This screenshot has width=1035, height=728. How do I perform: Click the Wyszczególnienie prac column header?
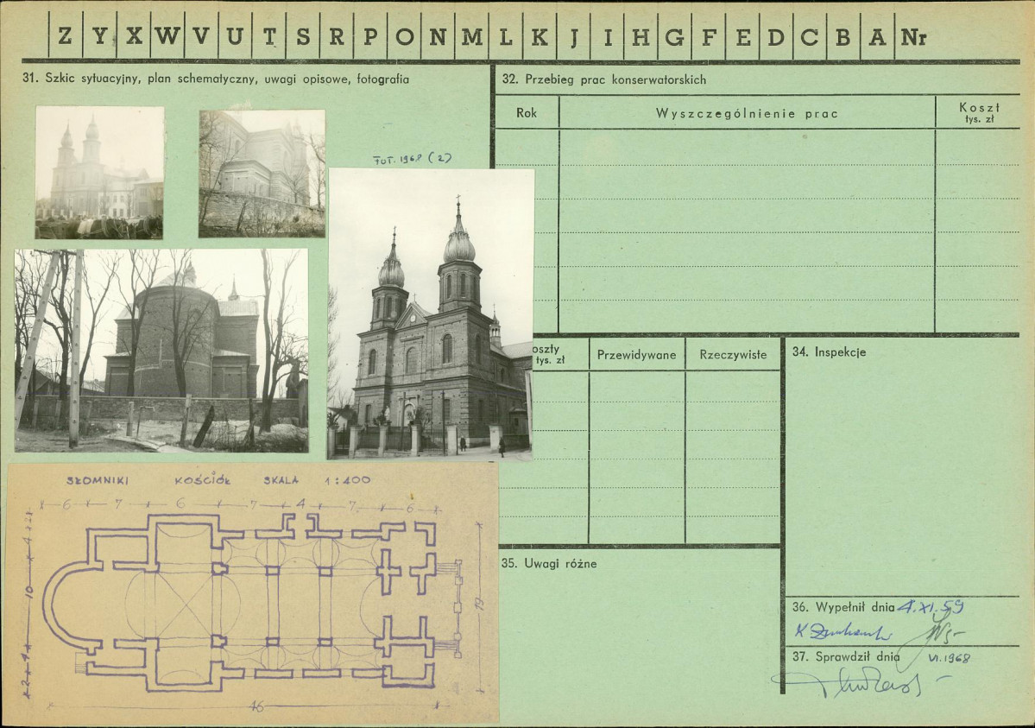click(747, 113)
